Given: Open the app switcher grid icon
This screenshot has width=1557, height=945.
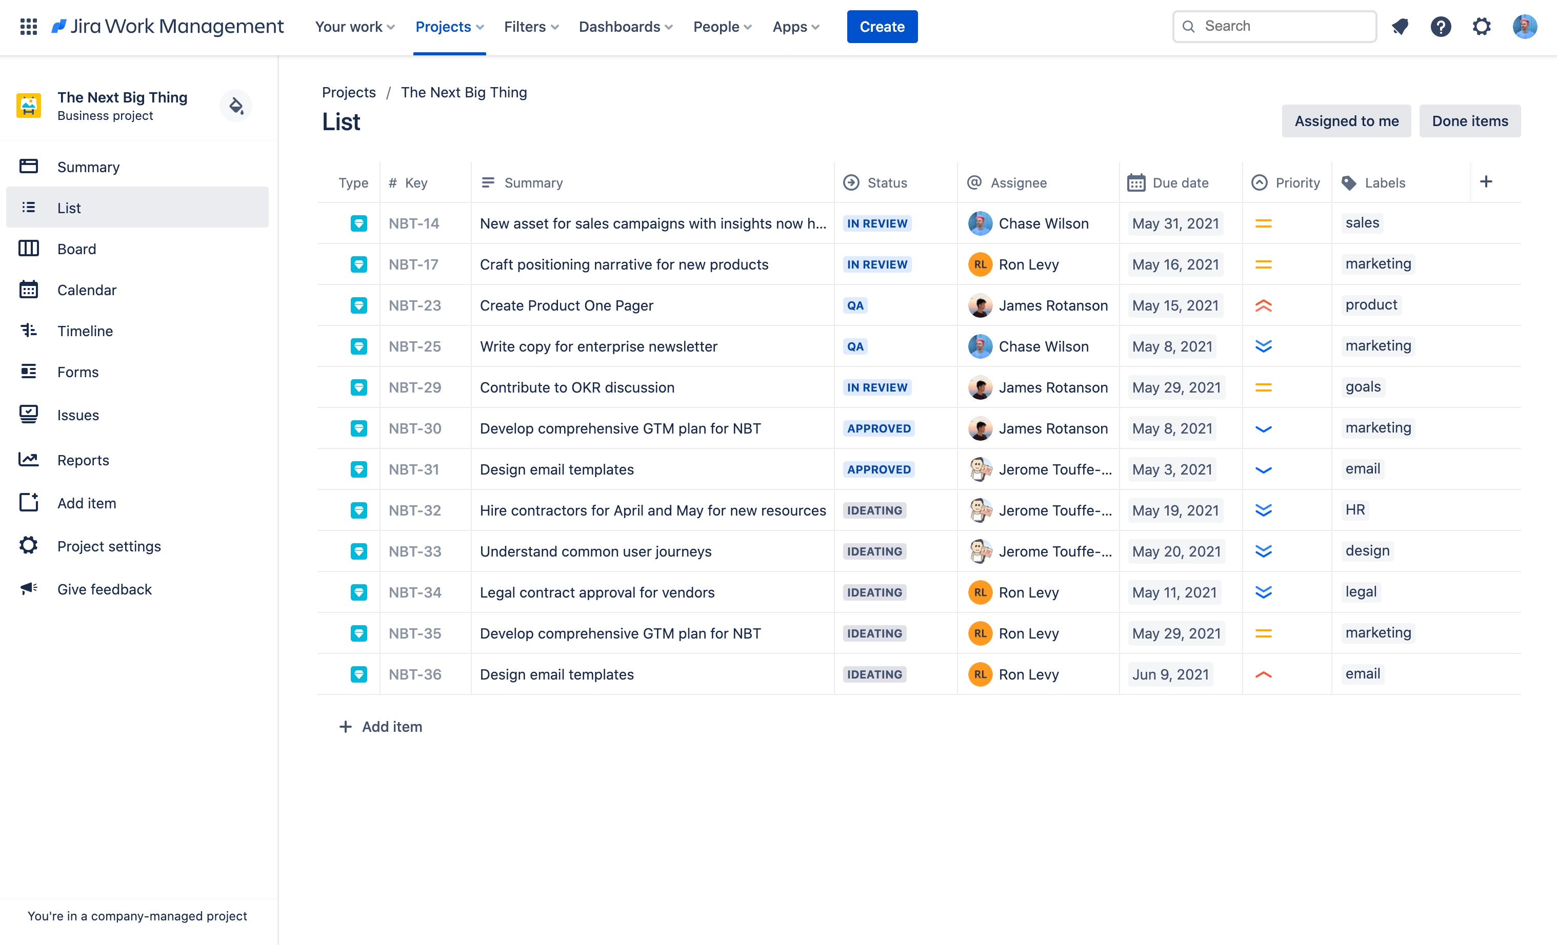Looking at the screenshot, I should click(x=28, y=27).
